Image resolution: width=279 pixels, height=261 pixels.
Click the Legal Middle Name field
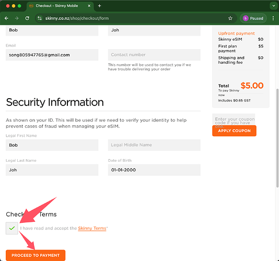tap(154, 145)
